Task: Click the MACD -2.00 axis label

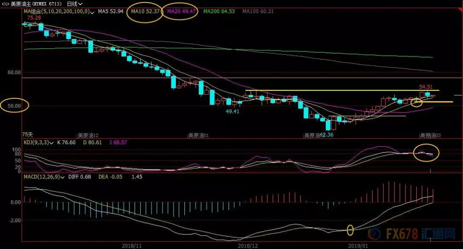Action: pos(15,220)
